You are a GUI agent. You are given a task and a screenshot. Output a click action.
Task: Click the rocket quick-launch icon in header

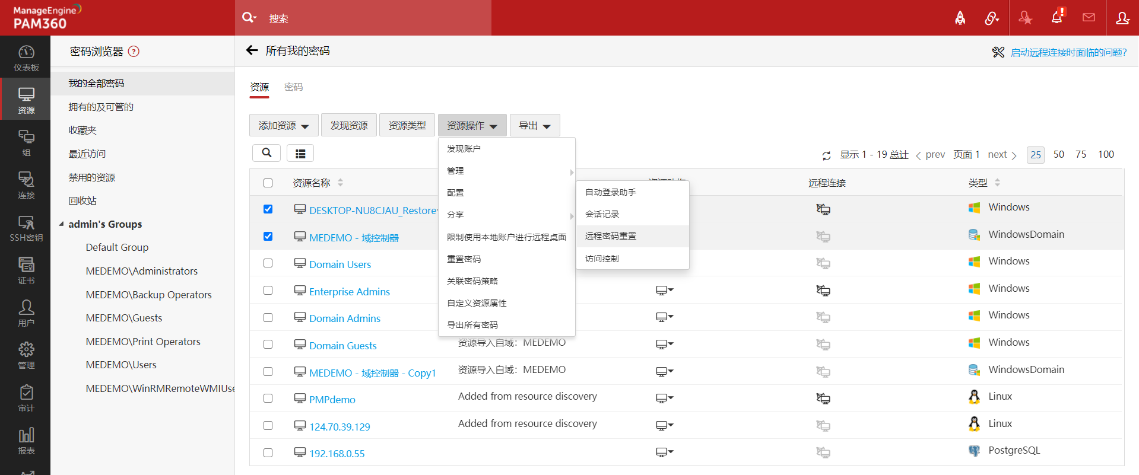pyautogui.click(x=960, y=18)
